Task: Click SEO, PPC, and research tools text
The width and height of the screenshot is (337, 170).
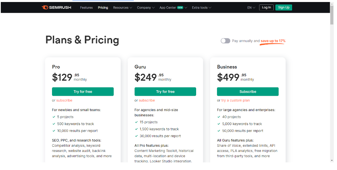Action: pos(76,140)
